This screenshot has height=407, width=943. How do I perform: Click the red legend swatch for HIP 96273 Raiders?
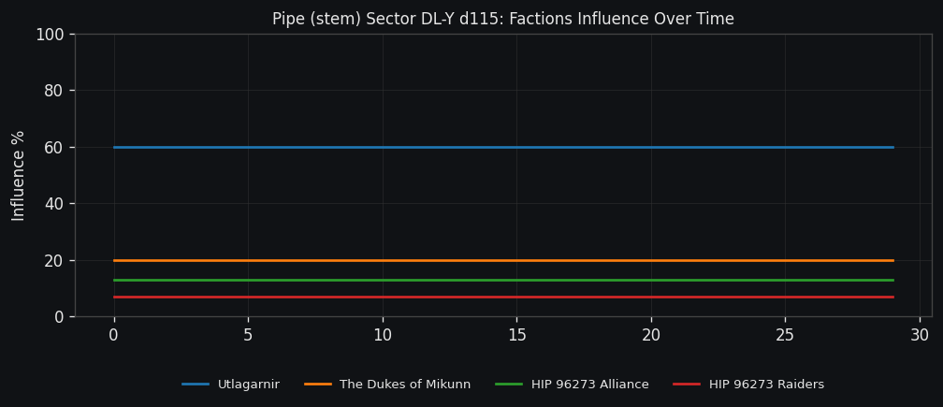pos(687,385)
